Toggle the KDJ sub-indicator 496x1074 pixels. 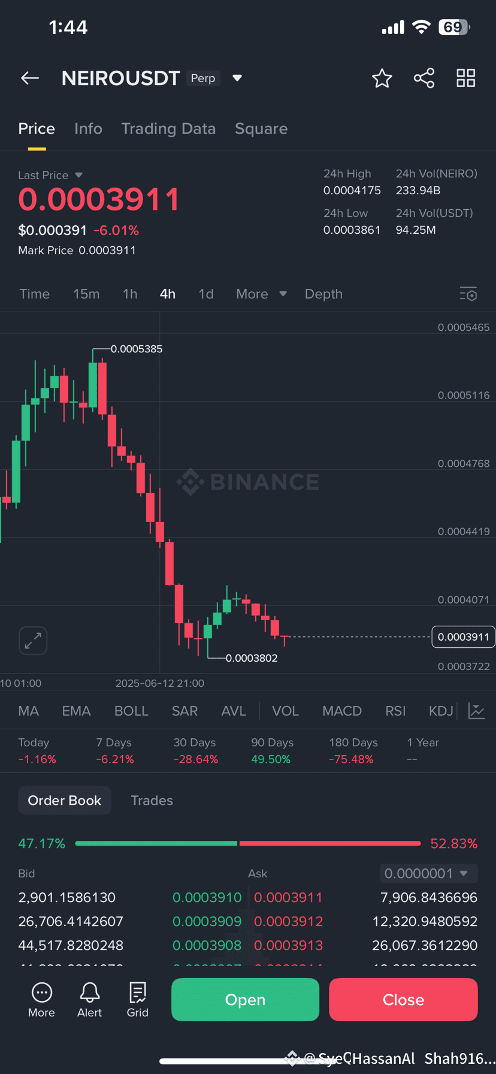coord(441,711)
